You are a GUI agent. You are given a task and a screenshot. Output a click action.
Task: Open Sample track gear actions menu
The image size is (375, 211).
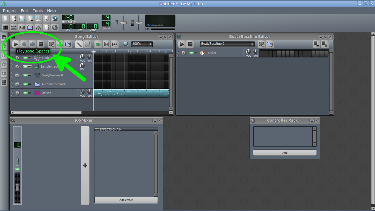coord(17,66)
